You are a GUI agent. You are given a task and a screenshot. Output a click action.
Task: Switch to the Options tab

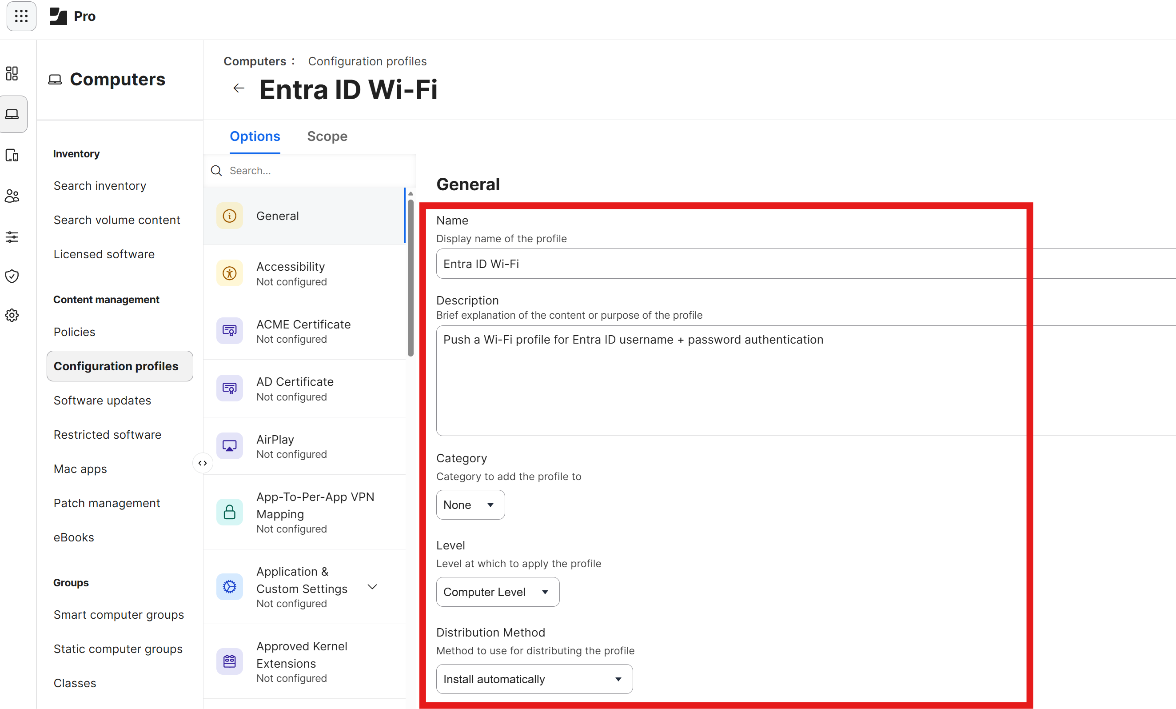click(255, 136)
